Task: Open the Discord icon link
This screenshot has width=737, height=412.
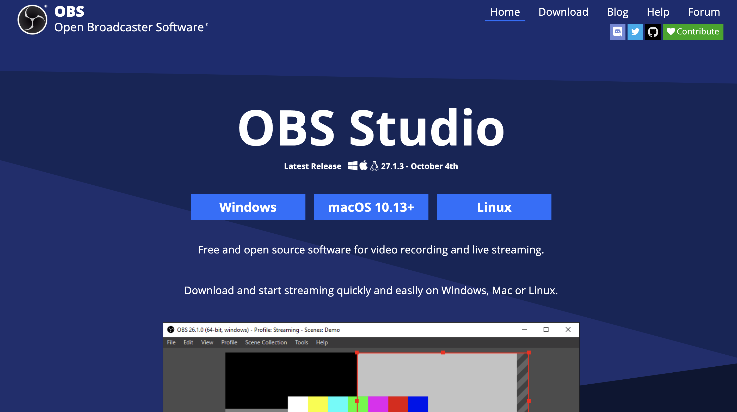Action: coord(617,32)
